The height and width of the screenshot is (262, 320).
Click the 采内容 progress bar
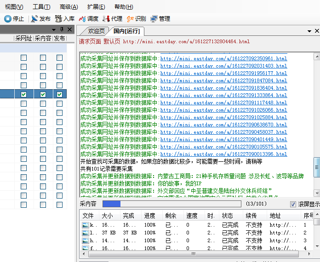(172, 204)
